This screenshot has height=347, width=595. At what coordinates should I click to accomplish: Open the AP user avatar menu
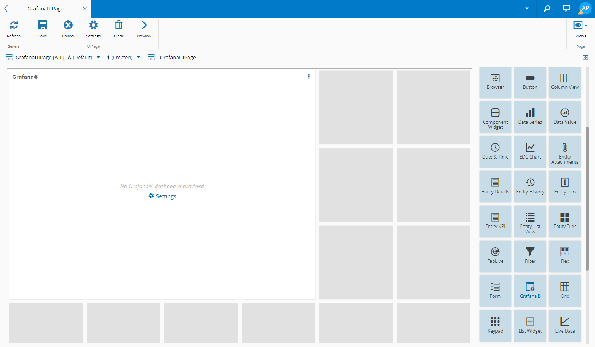(x=585, y=8)
